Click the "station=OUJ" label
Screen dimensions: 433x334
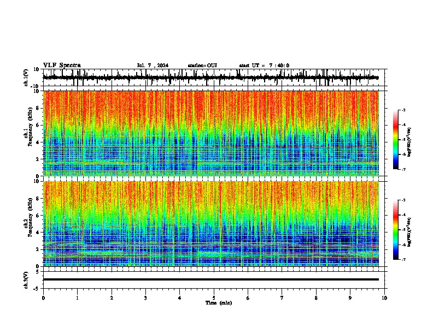202,65
